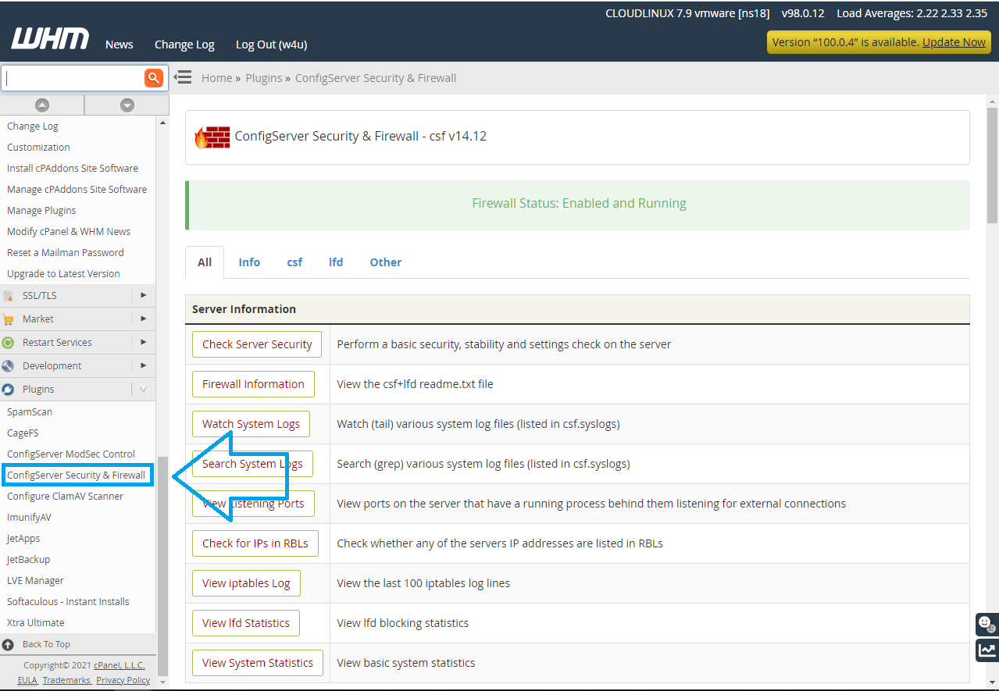Viewport: 999px width, 691px height.
Task: Click Firewall Information button
Action: (253, 384)
